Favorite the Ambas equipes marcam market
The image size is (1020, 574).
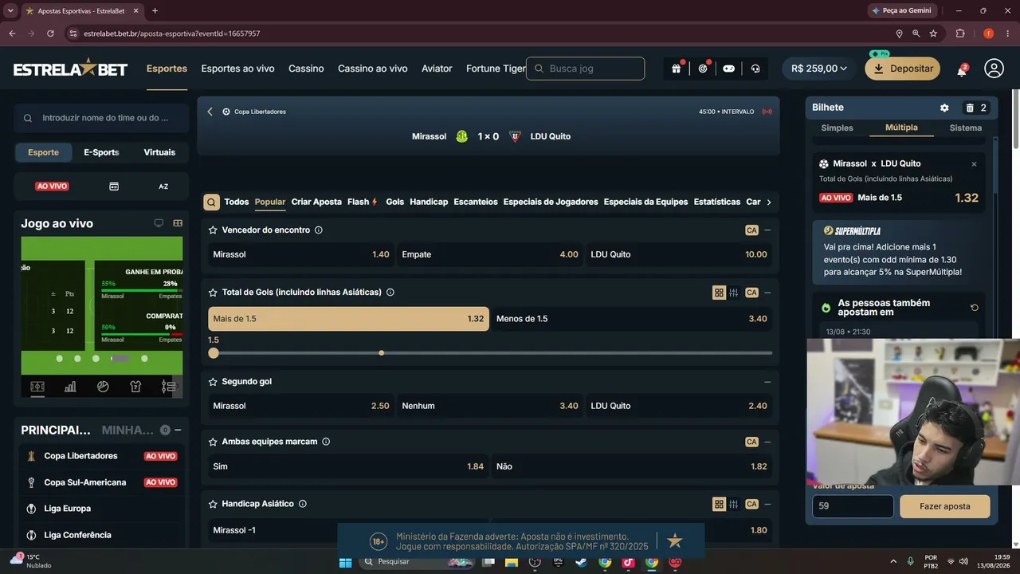coord(213,442)
